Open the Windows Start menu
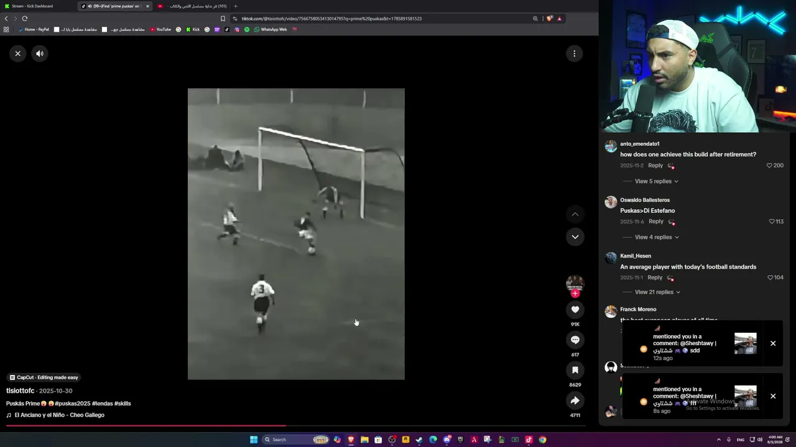The width and height of the screenshot is (796, 447). [x=254, y=440]
